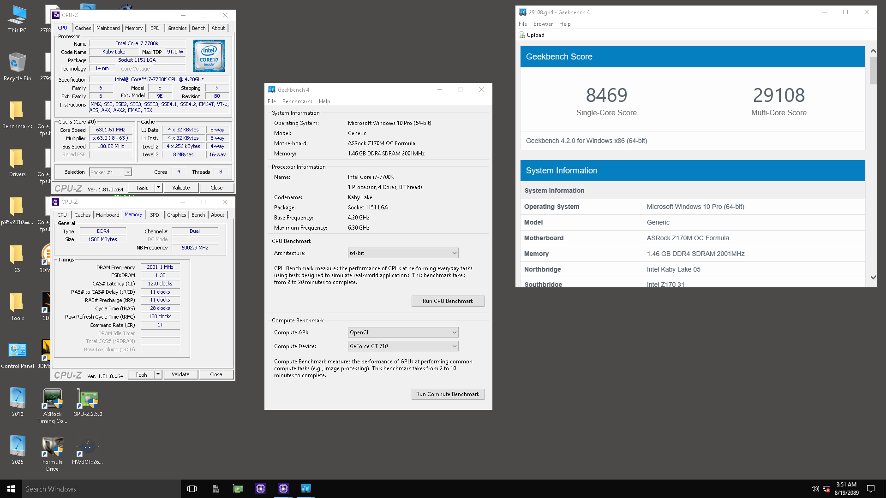Open the Compute API OpenCL dropdown
This screenshot has width=886, height=498.
(403, 332)
